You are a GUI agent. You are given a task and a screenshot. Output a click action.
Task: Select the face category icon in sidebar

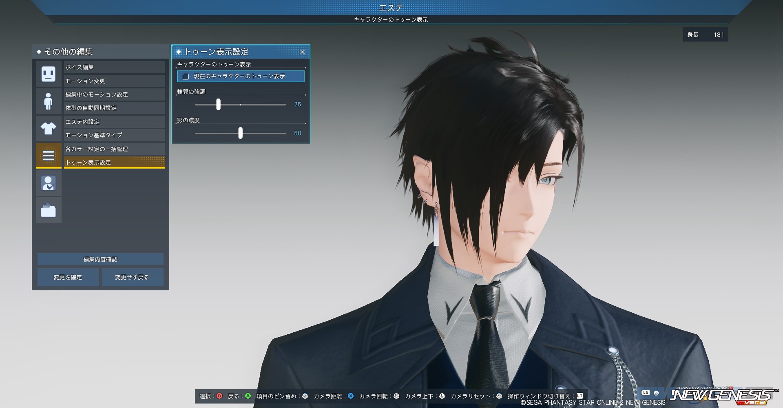click(49, 74)
